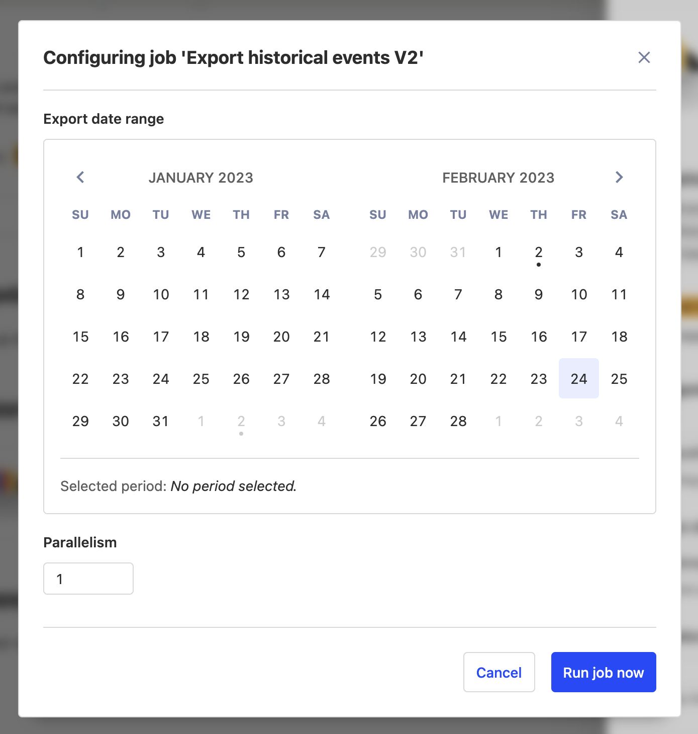Image resolution: width=698 pixels, height=734 pixels.
Task: Select February 14 in the calendar
Action: click(x=458, y=337)
